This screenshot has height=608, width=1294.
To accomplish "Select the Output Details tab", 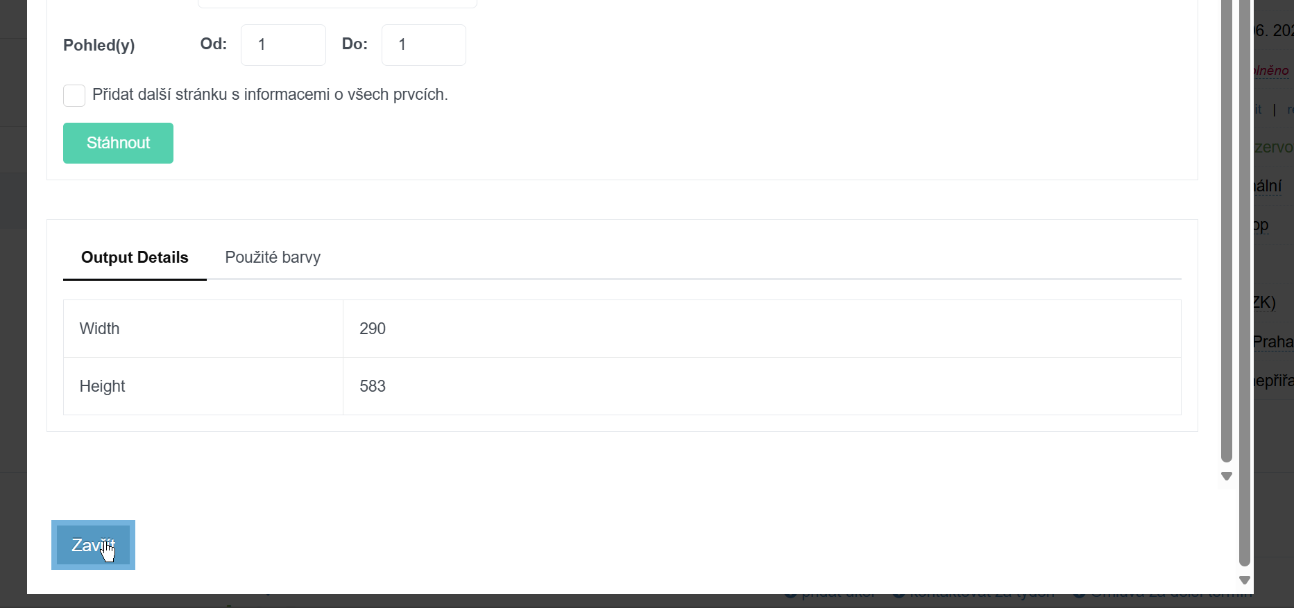I will [135, 257].
